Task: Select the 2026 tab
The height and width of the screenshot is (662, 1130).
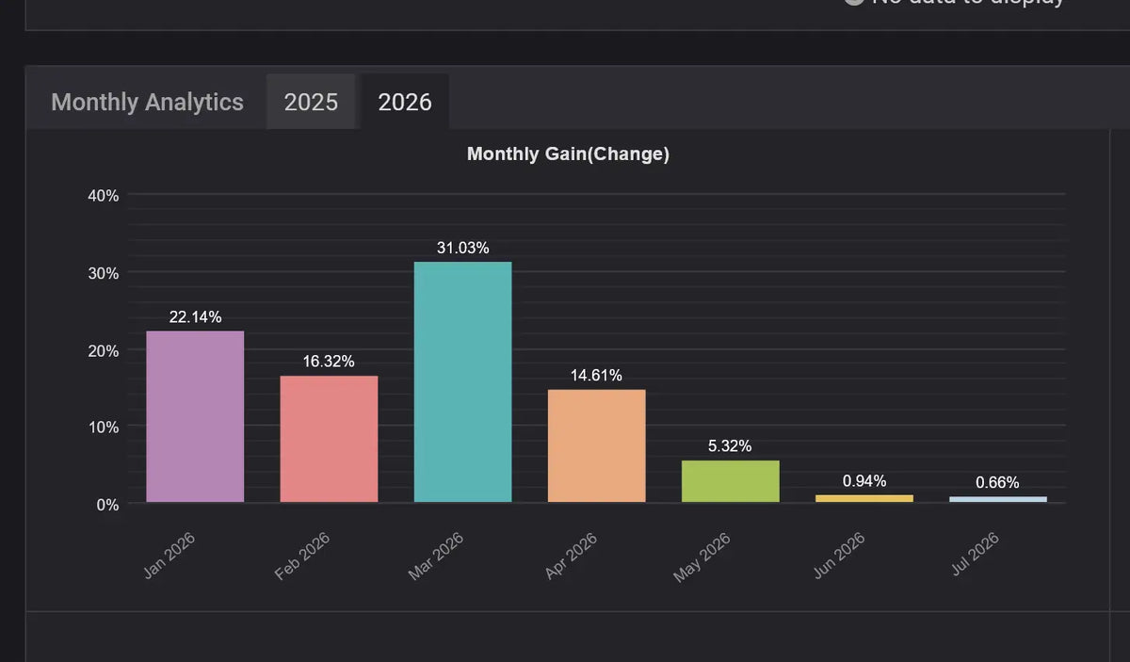Action: pyautogui.click(x=405, y=102)
